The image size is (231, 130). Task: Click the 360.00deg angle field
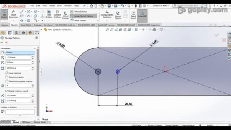click(18, 68)
